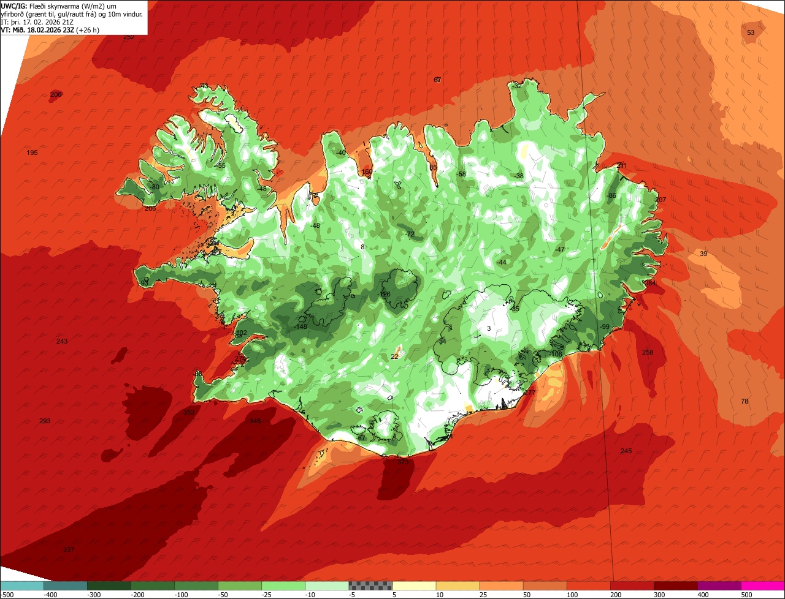Click the '78' value over the ocean
785x599 pixels.
pyautogui.click(x=745, y=401)
